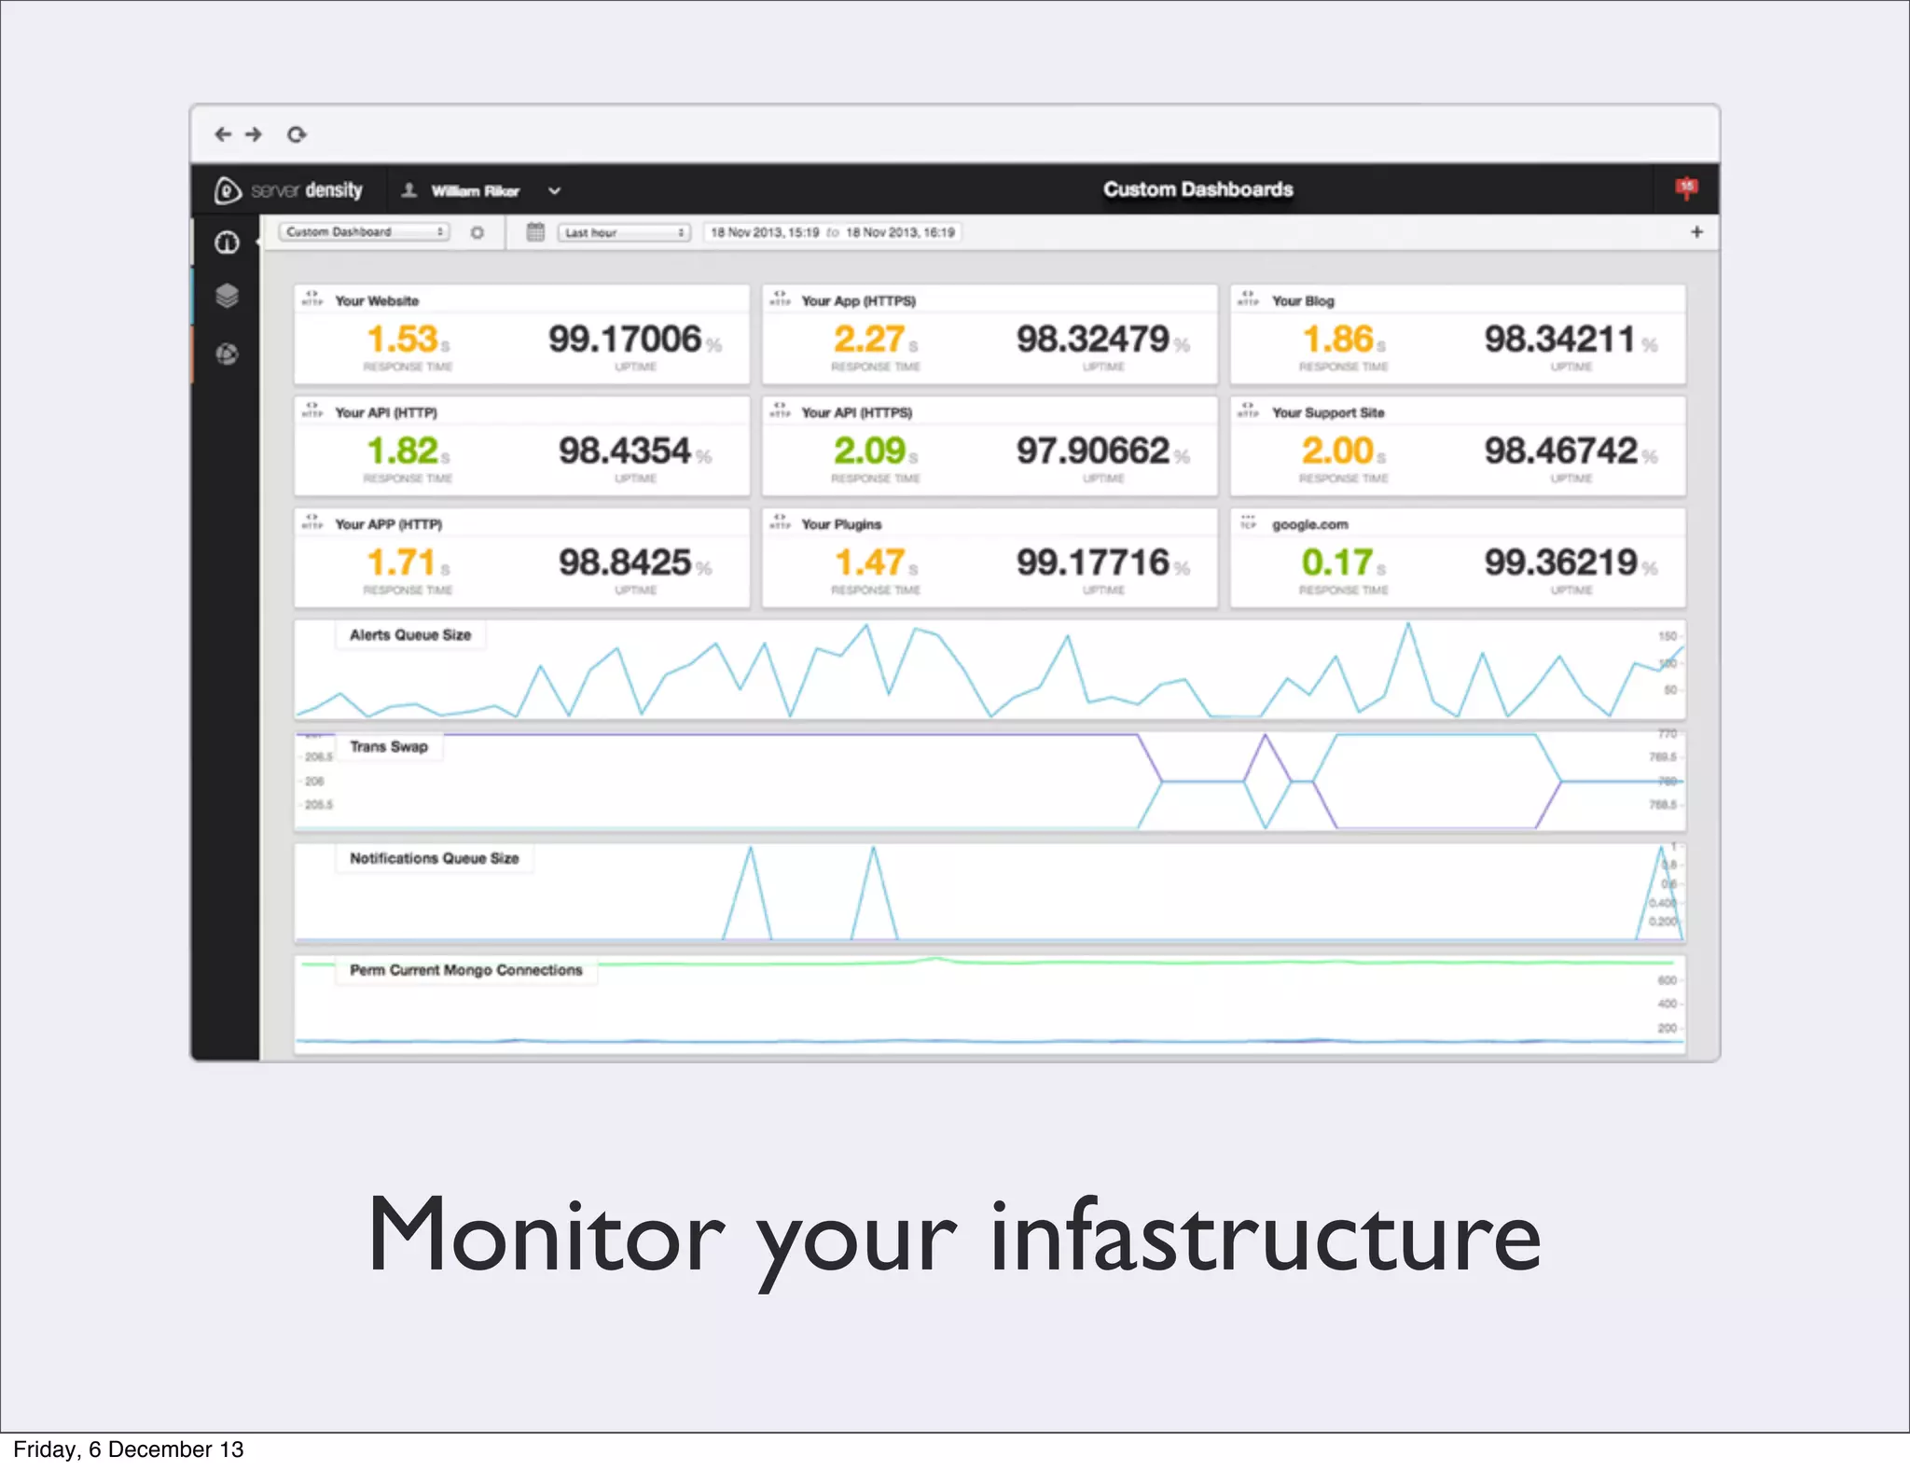Click 98.4354 uptime value
Viewport: 1910px width, 1470px height.
[x=625, y=451]
